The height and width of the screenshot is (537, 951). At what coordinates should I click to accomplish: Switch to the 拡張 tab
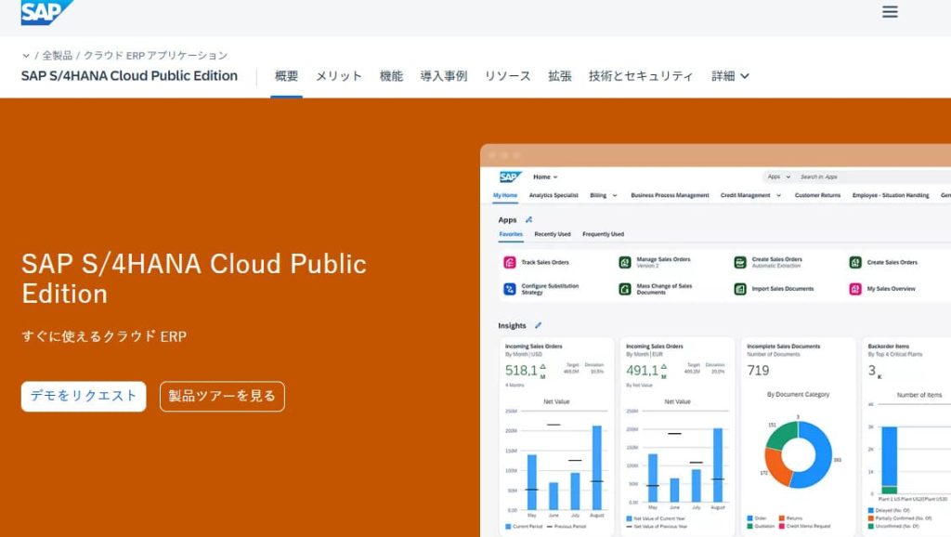(559, 76)
